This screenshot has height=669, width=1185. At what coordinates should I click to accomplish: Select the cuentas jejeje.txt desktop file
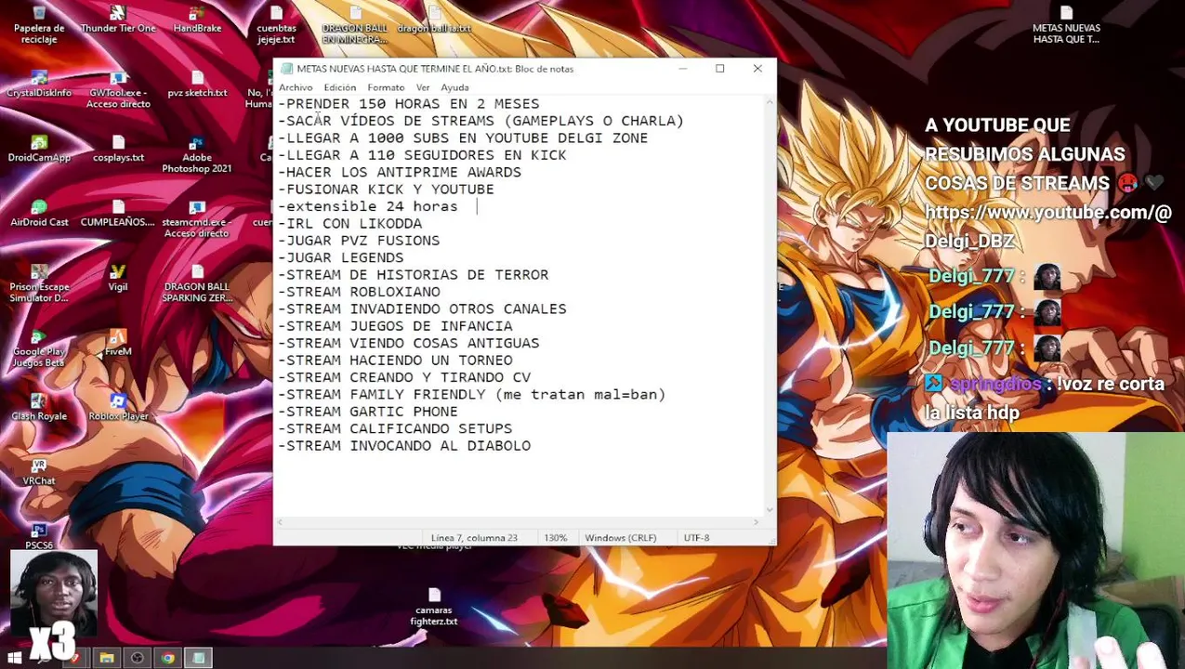point(276,24)
